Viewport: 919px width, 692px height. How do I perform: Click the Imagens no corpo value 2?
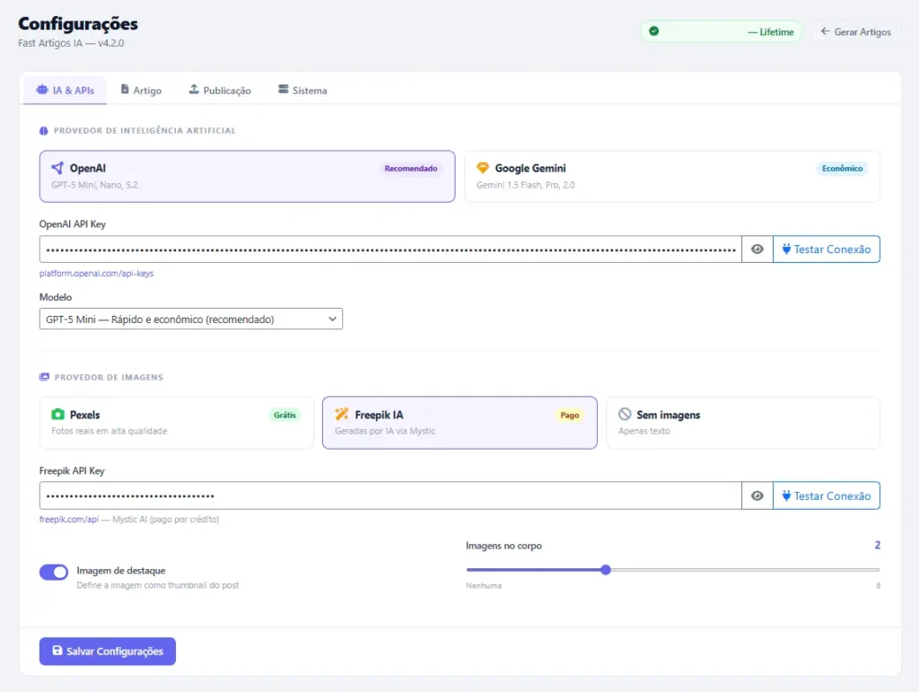878,545
